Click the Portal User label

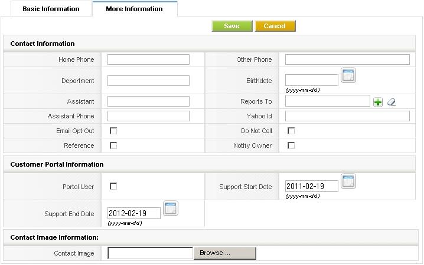78,187
